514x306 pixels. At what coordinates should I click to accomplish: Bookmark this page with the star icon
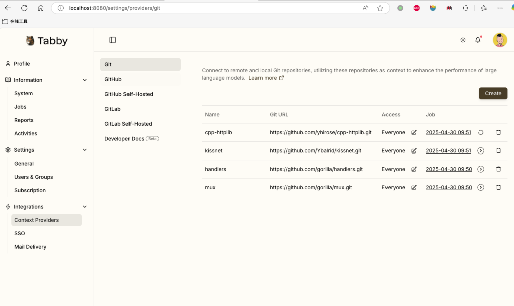pos(380,8)
